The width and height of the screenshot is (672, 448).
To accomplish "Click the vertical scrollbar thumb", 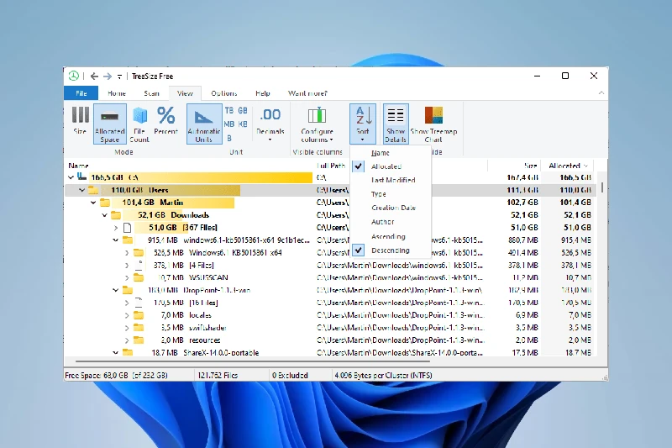I will pyautogui.click(x=602, y=187).
